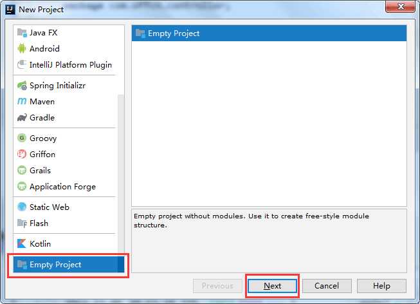Click the Next button
This screenshot has height=304, width=420.
273,286
